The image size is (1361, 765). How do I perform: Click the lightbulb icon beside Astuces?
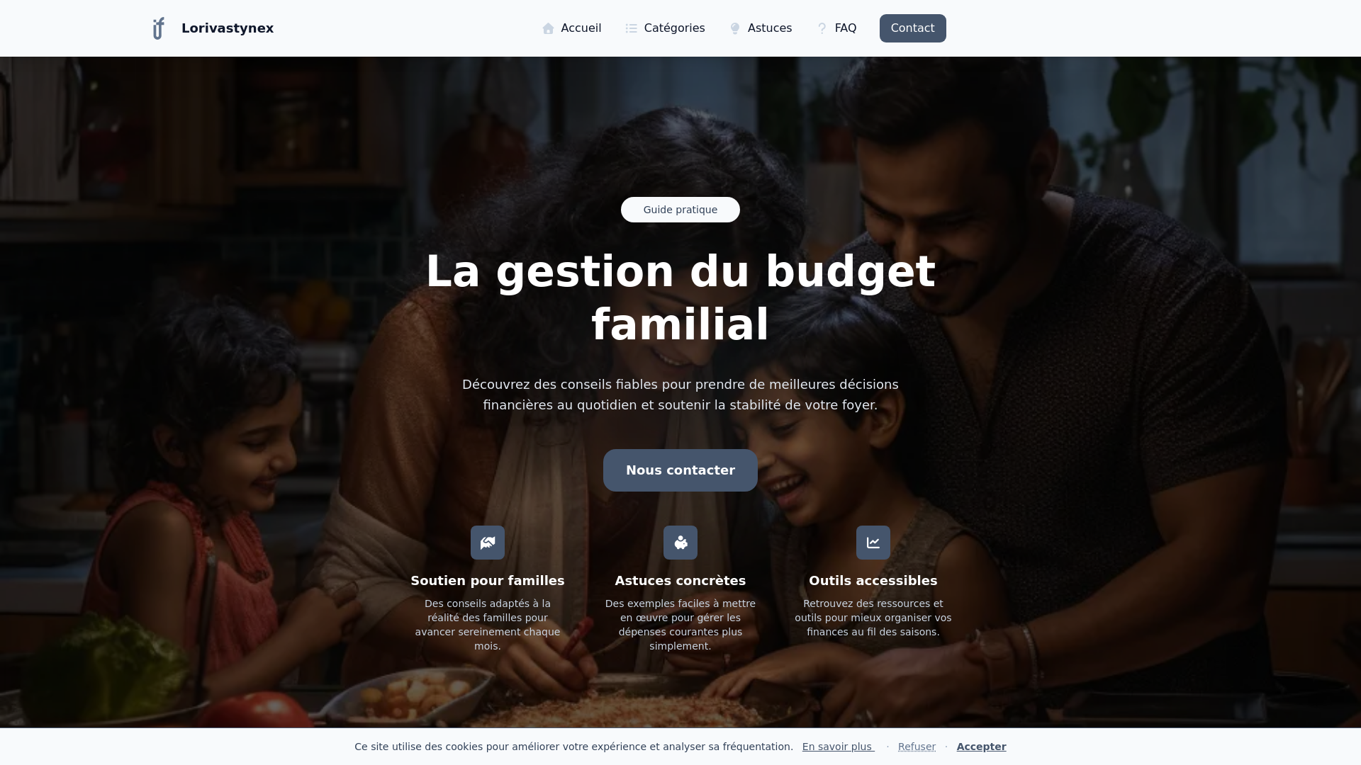pyautogui.click(x=735, y=28)
